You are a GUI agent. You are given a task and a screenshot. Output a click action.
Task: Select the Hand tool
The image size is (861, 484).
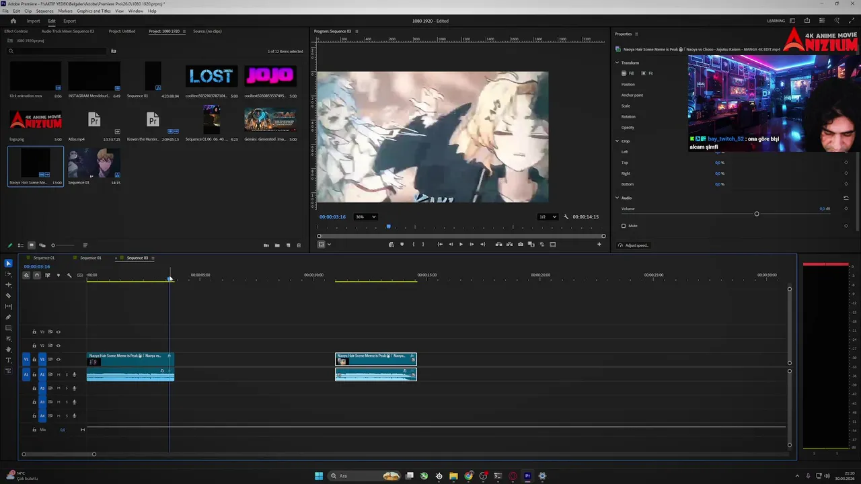click(x=8, y=350)
